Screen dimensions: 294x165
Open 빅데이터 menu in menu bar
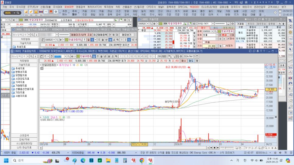tap(194, 7)
